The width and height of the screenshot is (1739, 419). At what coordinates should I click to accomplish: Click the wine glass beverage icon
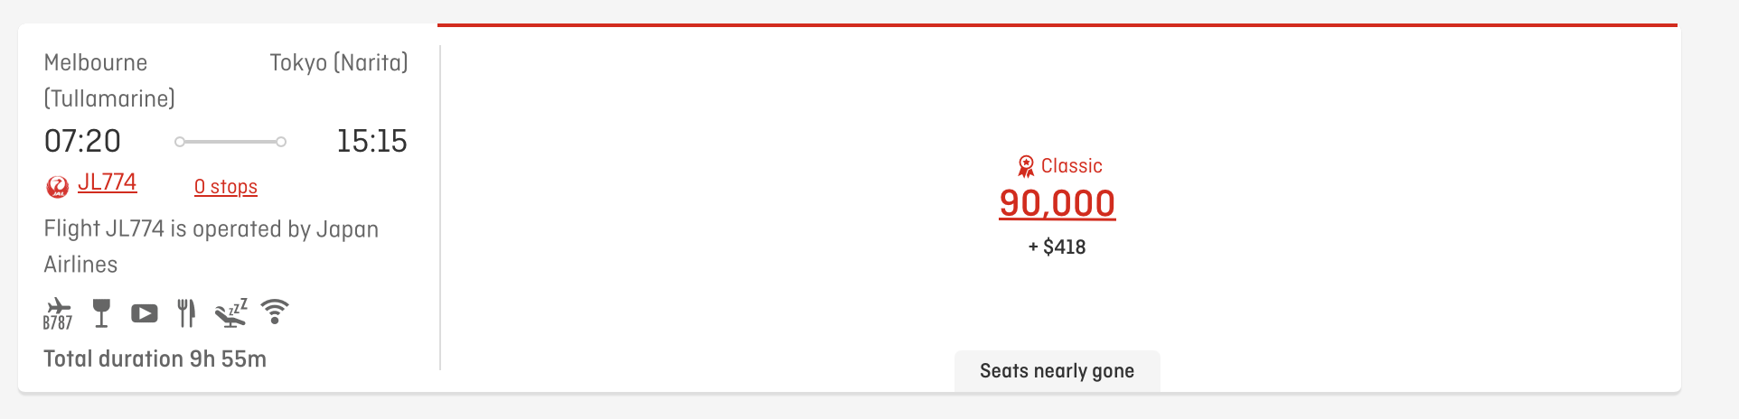[101, 313]
